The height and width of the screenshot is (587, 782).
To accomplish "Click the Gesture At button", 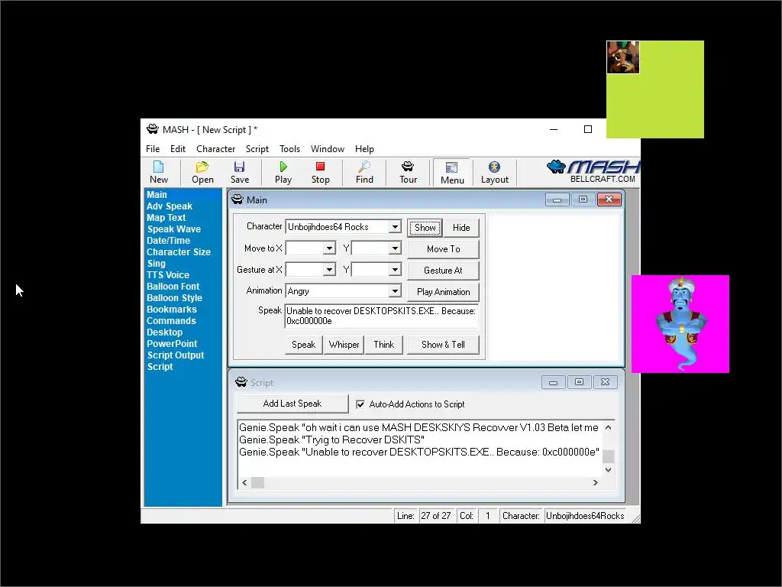I will pyautogui.click(x=443, y=271).
